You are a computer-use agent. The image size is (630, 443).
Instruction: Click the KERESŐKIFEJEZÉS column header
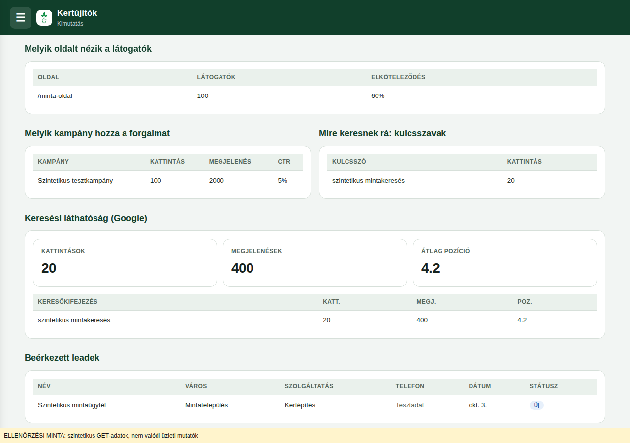[67, 302]
